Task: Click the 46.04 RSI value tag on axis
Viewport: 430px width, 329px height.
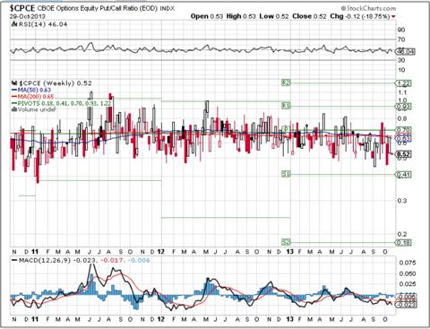Action: (x=405, y=52)
